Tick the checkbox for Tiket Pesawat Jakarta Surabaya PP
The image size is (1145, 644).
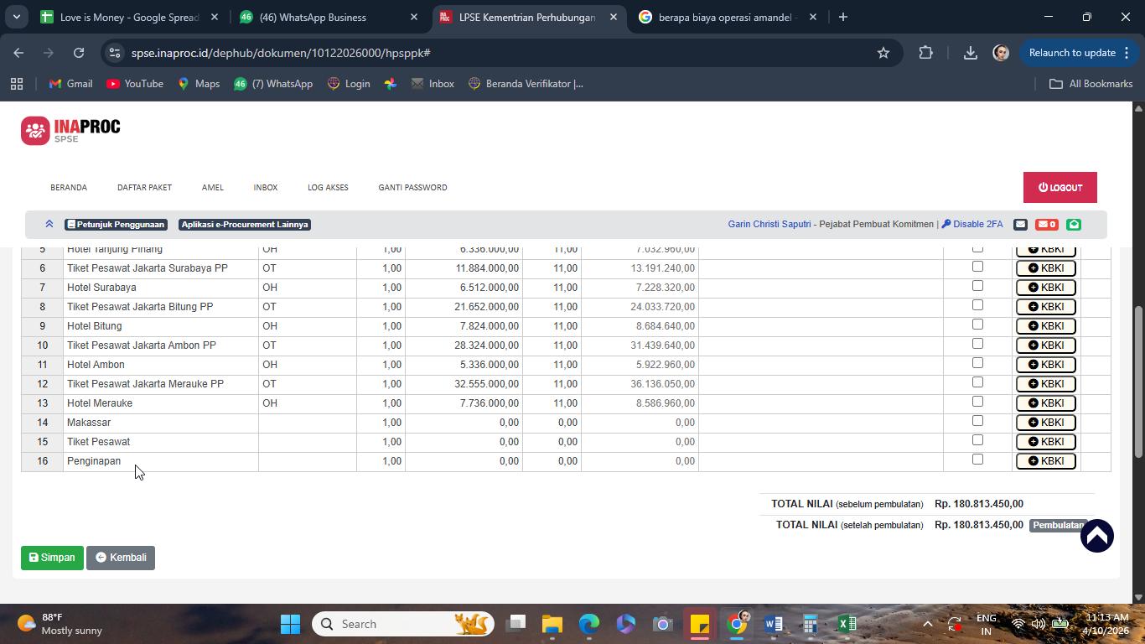point(977,267)
